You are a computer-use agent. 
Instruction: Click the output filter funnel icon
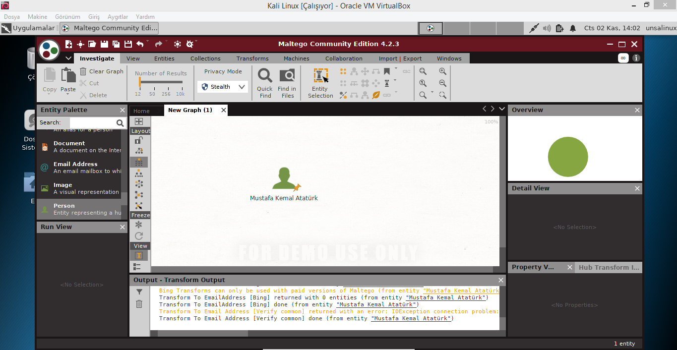(139, 292)
